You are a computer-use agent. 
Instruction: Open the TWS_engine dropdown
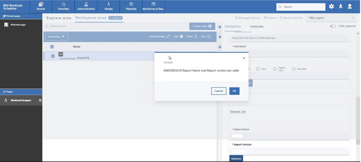[331, 18]
